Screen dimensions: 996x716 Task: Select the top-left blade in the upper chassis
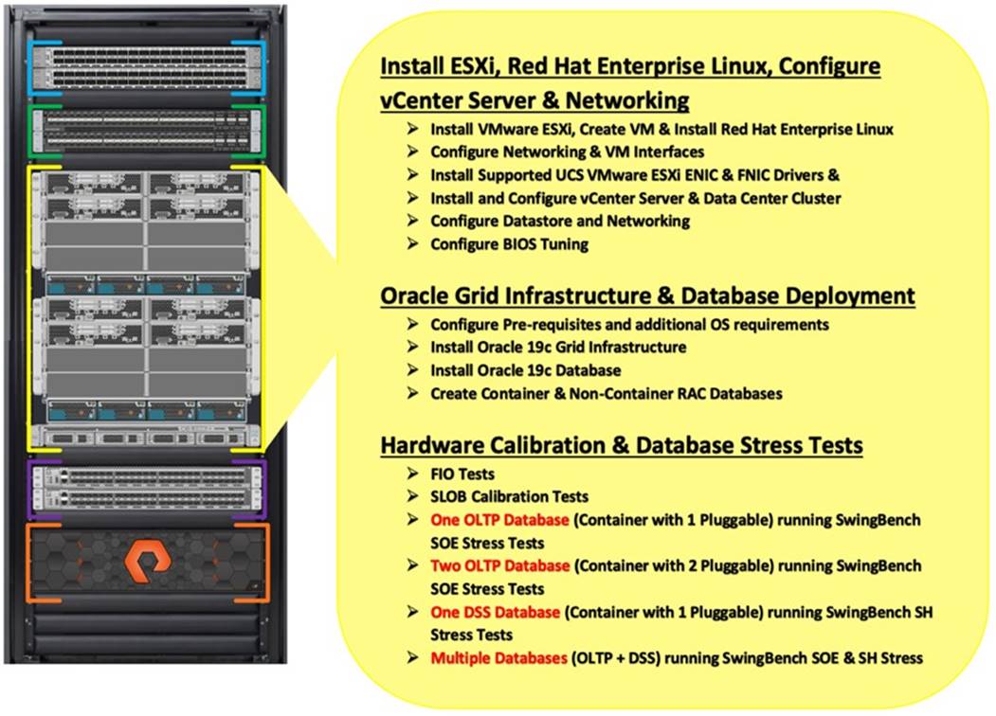click(95, 183)
